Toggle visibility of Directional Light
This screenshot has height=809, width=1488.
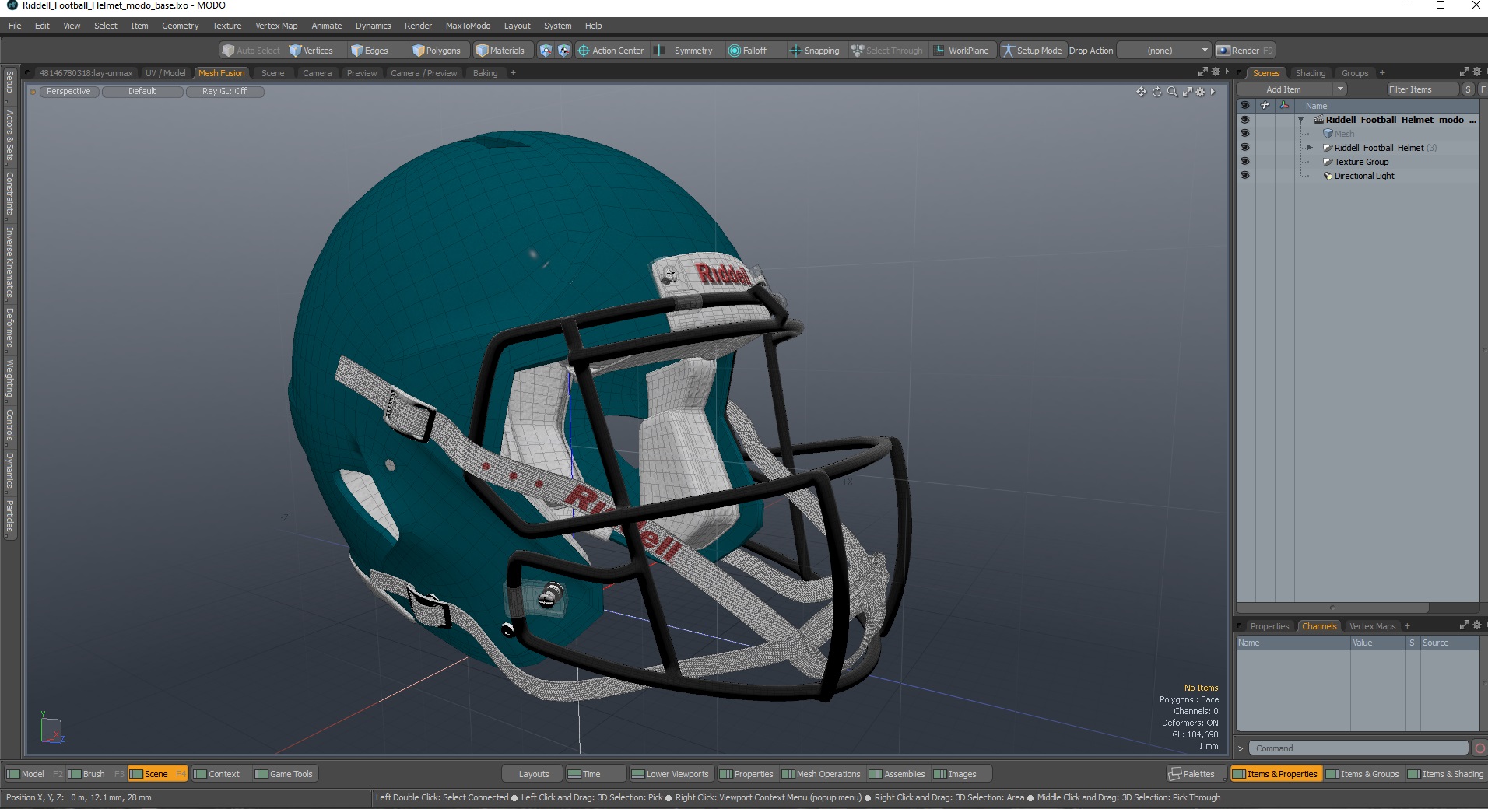pos(1244,176)
